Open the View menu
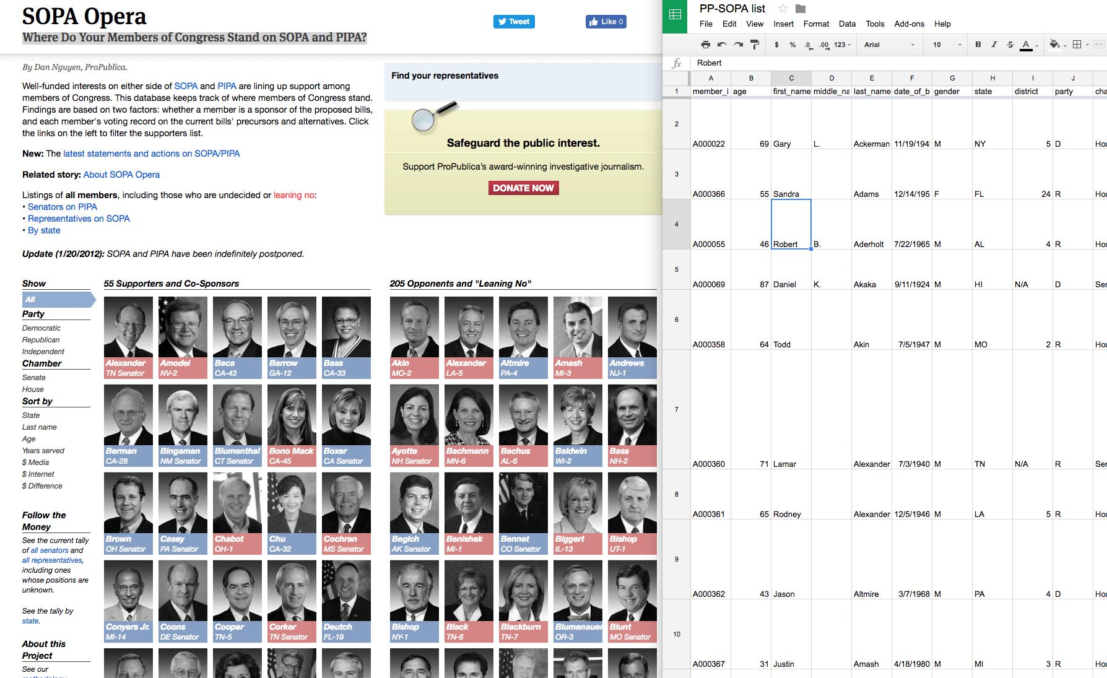 click(x=755, y=24)
